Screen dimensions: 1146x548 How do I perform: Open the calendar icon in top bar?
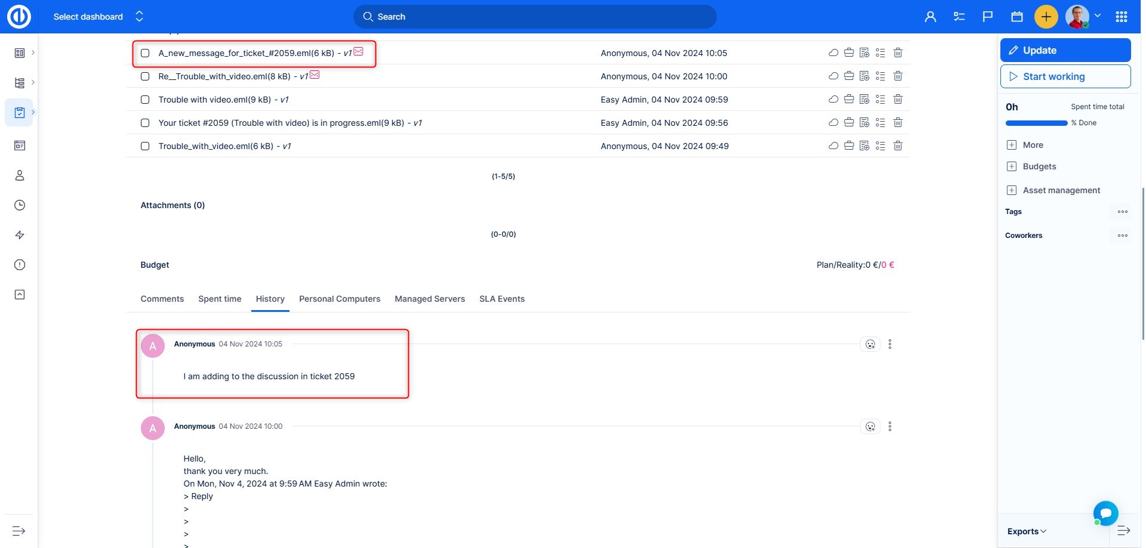1017,17
